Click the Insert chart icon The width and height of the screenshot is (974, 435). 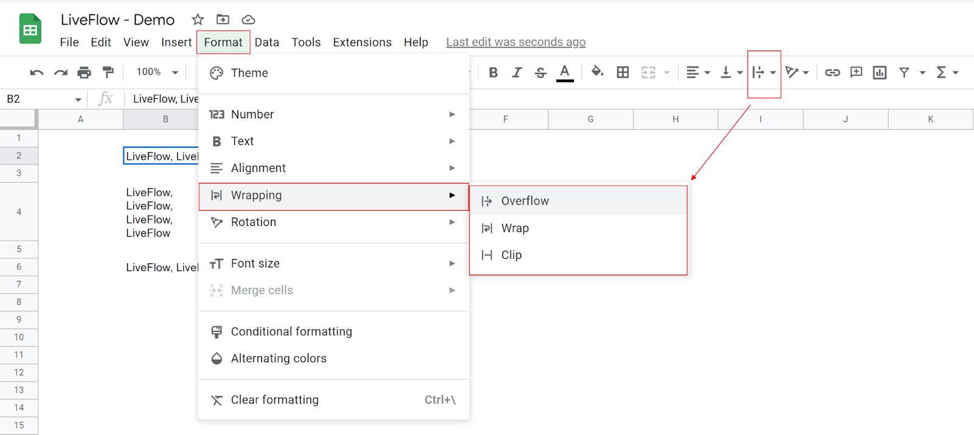(880, 72)
